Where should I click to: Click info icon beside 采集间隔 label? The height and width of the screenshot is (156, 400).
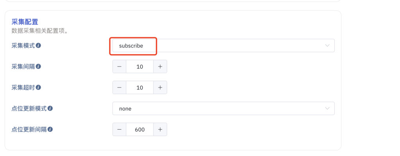coord(38,67)
